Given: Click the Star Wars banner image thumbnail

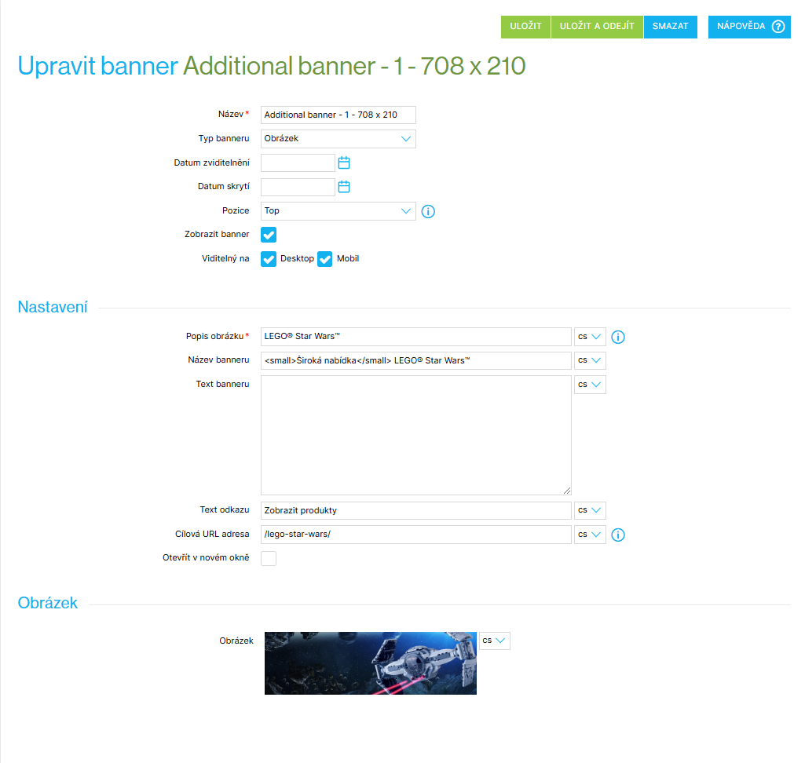Looking at the screenshot, I should pos(371,663).
